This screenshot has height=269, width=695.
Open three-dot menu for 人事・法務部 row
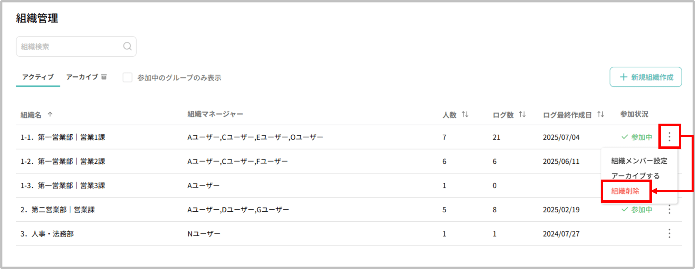[x=669, y=233]
